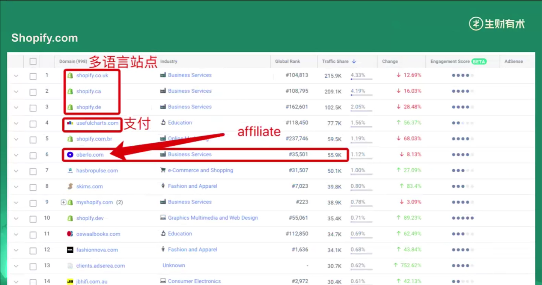542x285 pixels.
Task: Expand myshopify.com subdomains with the plus box
Action: click(x=63, y=202)
